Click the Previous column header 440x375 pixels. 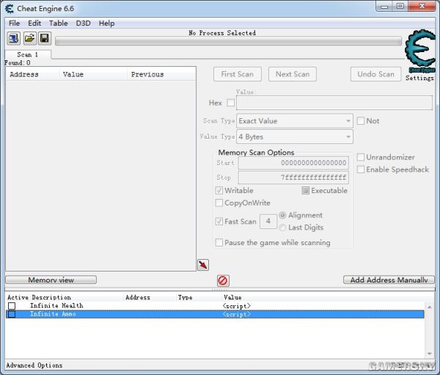point(161,74)
